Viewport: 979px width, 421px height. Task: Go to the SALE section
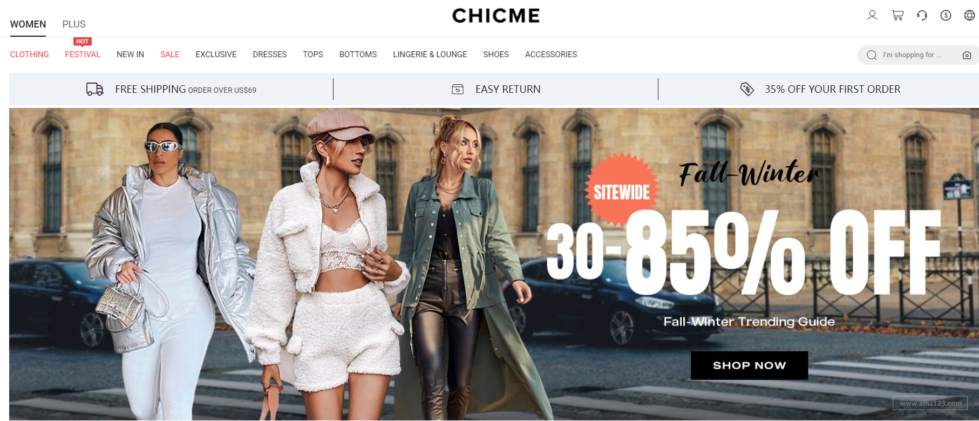pos(170,55)
